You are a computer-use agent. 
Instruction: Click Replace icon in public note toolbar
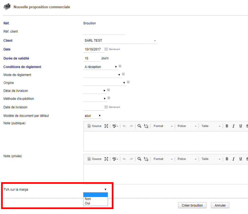point(146,126)
